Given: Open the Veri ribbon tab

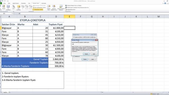Looking at the screenshot, I should tap(29, 3).
